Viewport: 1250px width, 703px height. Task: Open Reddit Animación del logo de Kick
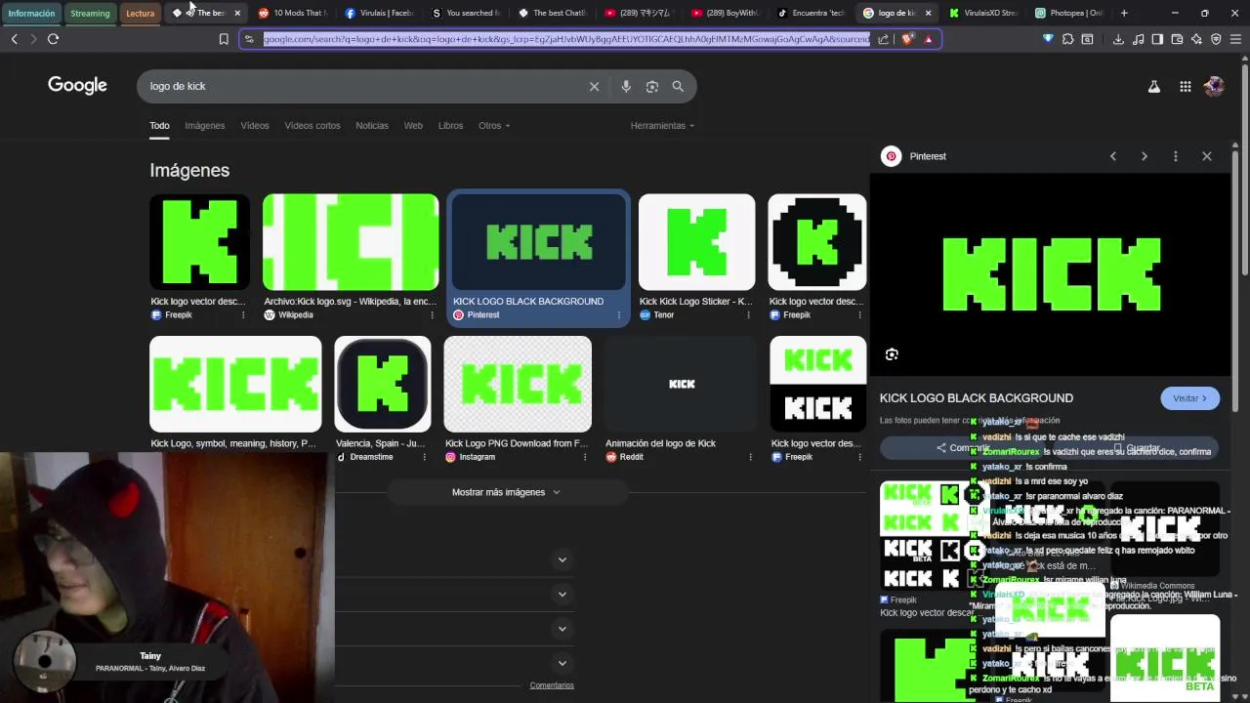(681, 400)
